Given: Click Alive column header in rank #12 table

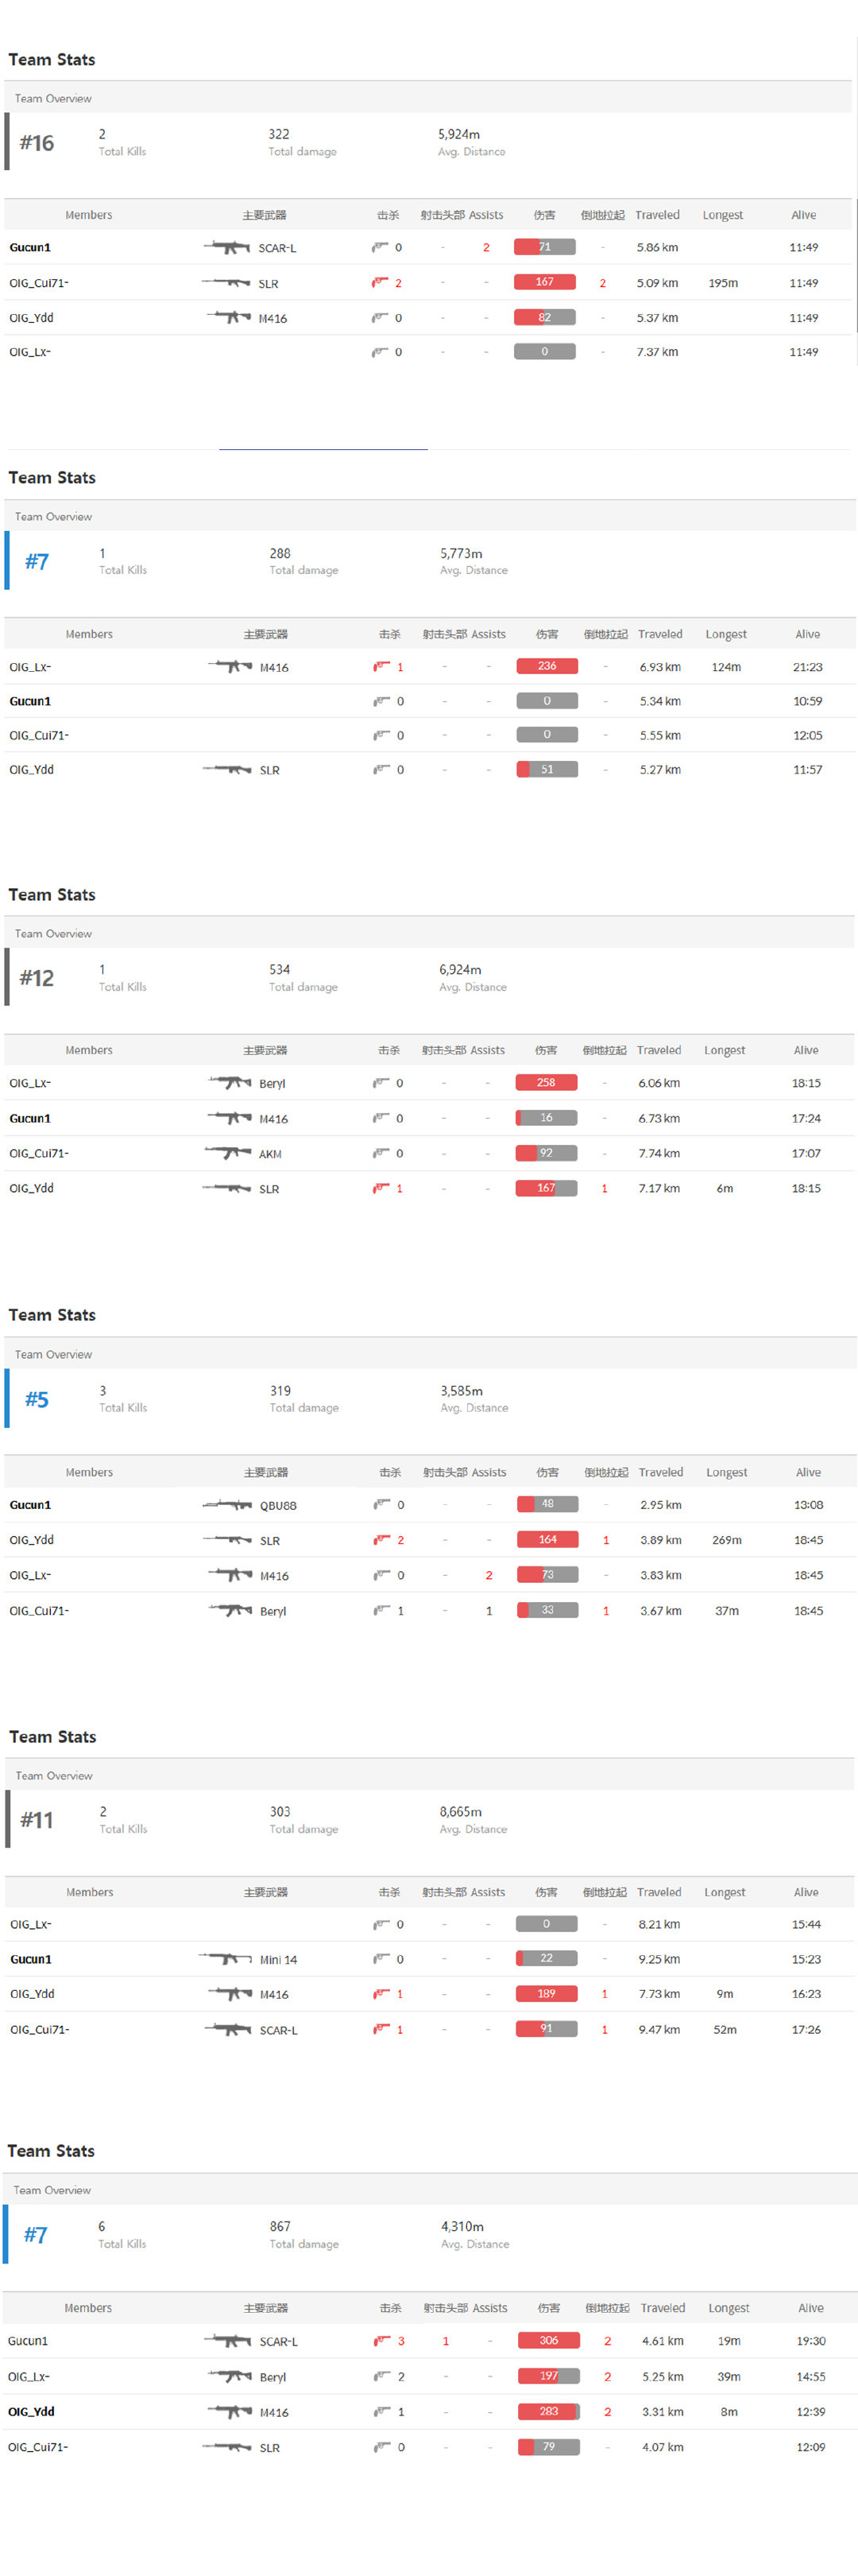Looking at the screenshot, I should coord(805,1050).
